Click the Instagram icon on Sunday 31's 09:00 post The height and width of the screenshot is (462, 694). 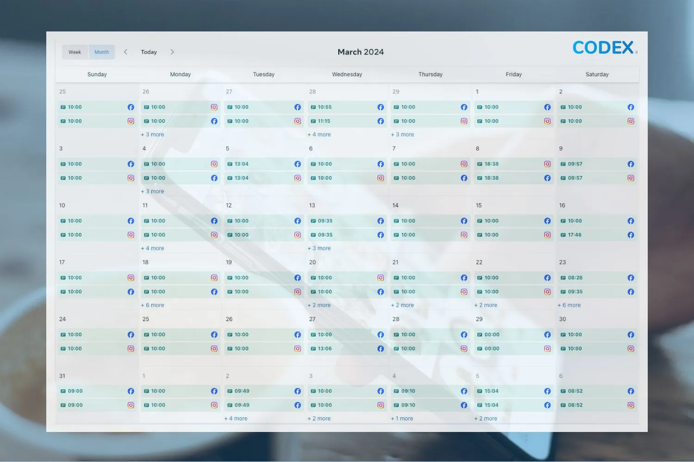[131, 405]
